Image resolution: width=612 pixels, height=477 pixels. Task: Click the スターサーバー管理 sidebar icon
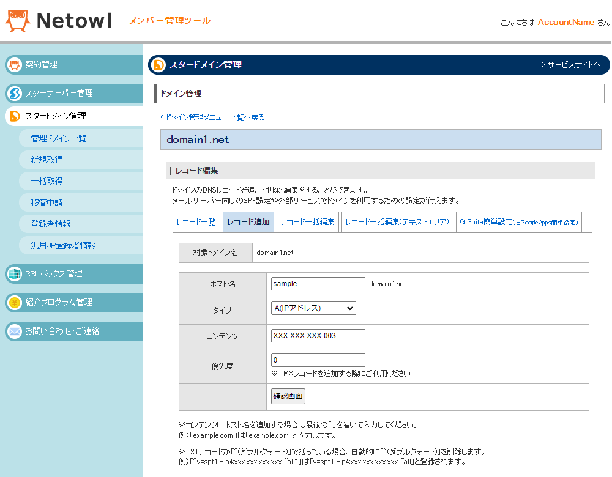point(13,94)
